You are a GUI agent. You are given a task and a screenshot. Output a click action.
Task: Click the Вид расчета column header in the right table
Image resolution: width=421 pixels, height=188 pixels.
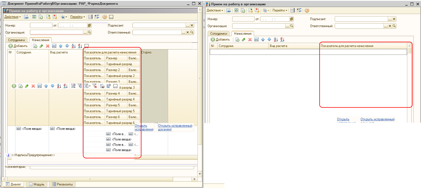[x=294, y=46]
